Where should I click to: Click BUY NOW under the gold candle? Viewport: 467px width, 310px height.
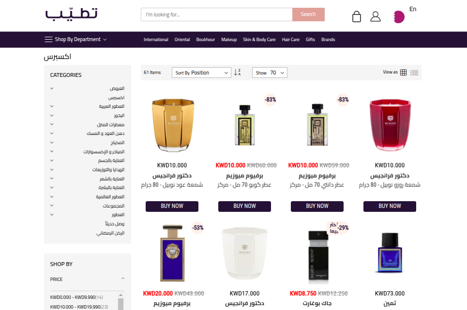click(x=172, y=206)
